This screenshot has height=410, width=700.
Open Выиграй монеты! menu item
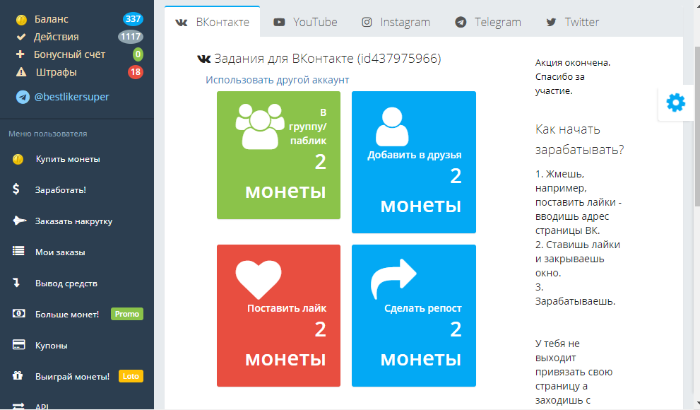pos(77,377)
